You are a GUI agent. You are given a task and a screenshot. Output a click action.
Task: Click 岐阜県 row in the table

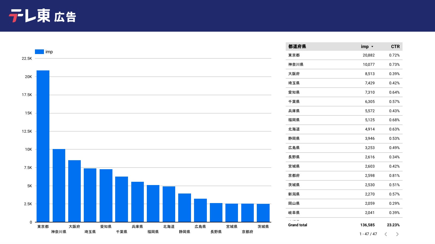(x=344, y=213)
